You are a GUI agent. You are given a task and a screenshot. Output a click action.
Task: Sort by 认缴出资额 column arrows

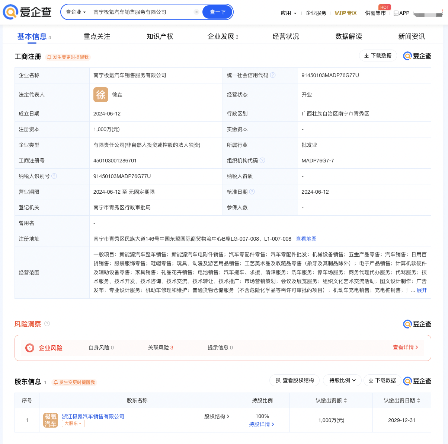pos(345,400)
